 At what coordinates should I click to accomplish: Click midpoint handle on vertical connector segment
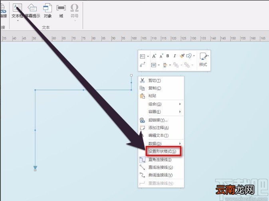click(x=35, y=130)
